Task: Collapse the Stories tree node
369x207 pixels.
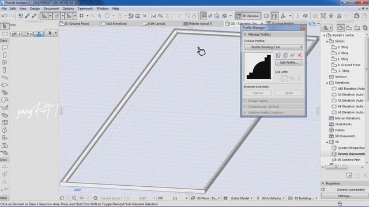Action: (x=327, y=41)
